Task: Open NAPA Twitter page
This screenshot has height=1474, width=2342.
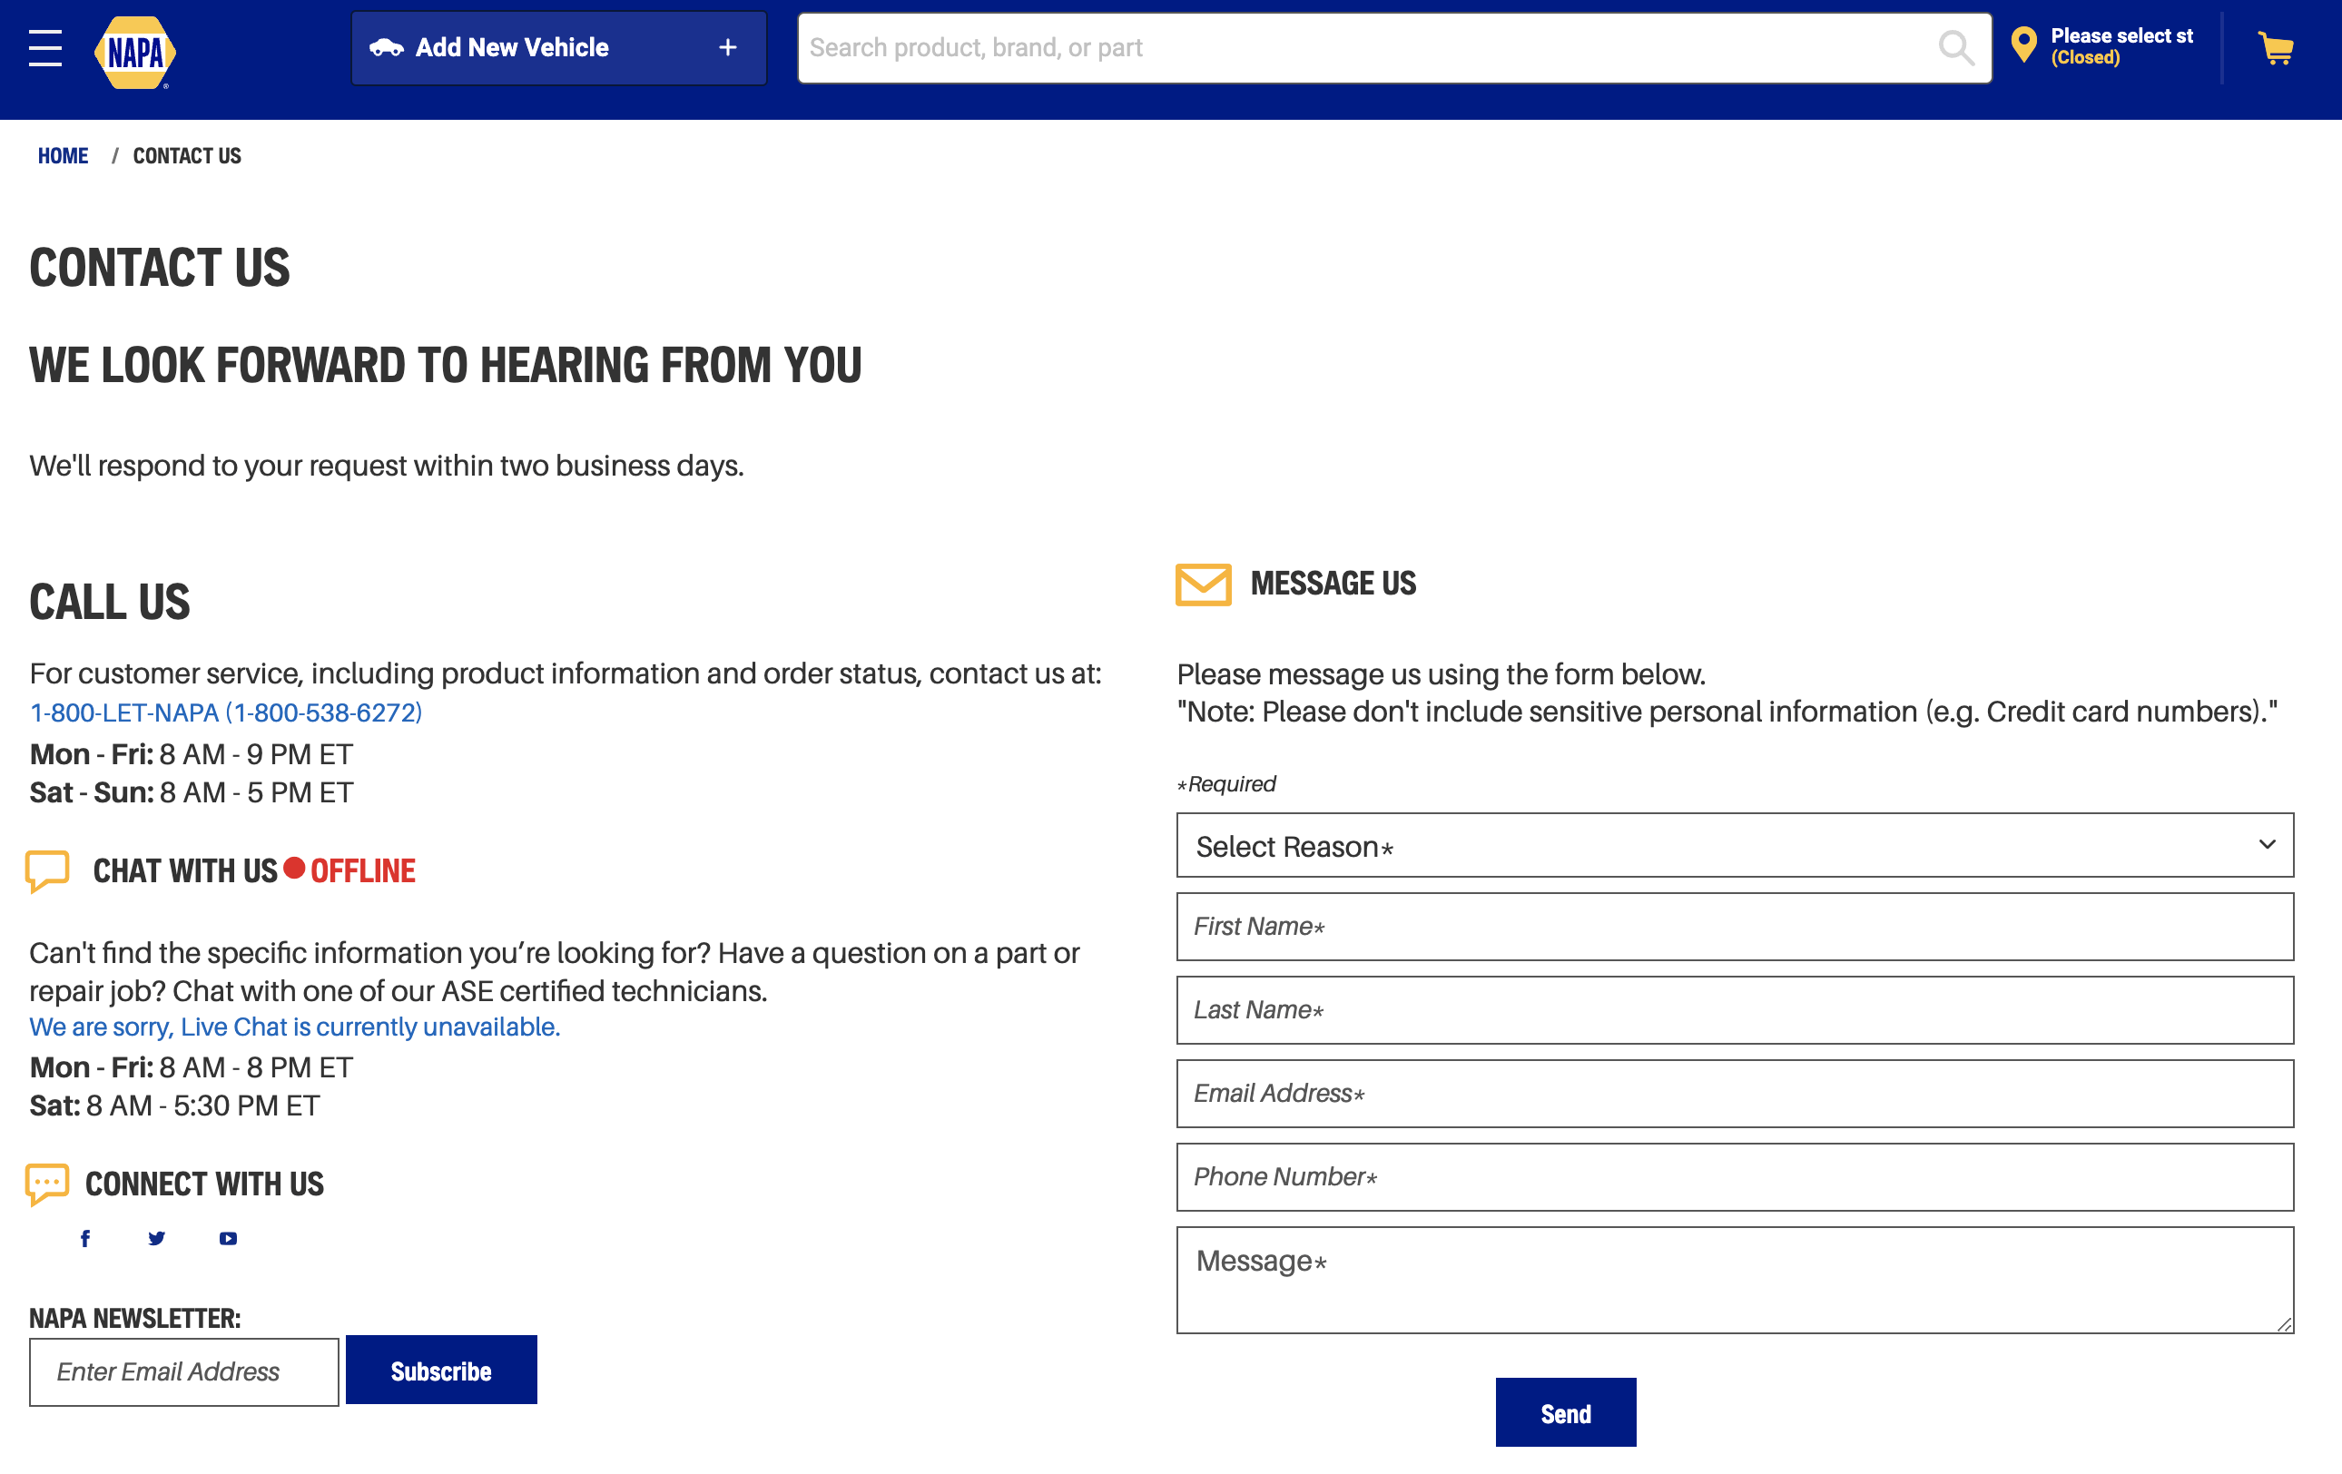Action: click(156, 1238)
